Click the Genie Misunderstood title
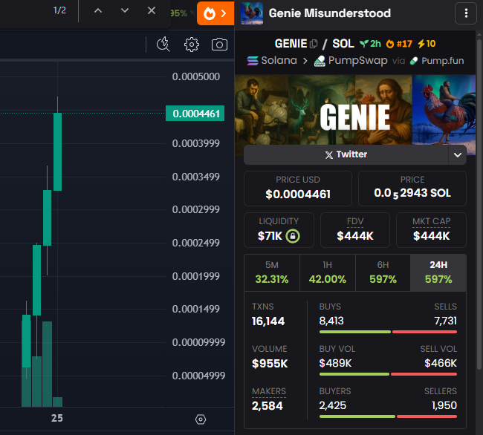 [x=330, y=13]
